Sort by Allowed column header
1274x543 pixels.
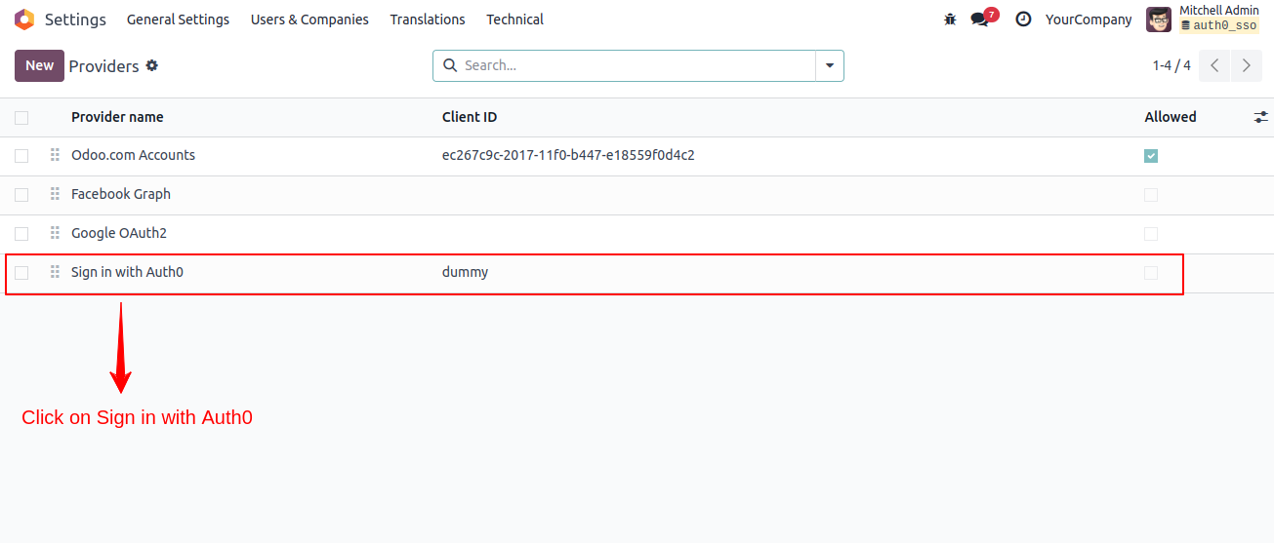point(1171,117)
